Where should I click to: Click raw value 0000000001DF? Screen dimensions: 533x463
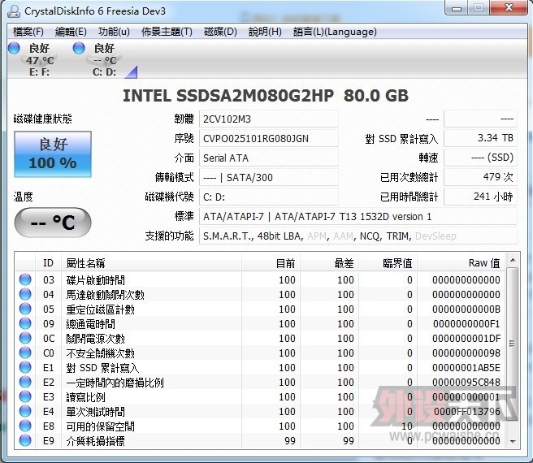466,338
